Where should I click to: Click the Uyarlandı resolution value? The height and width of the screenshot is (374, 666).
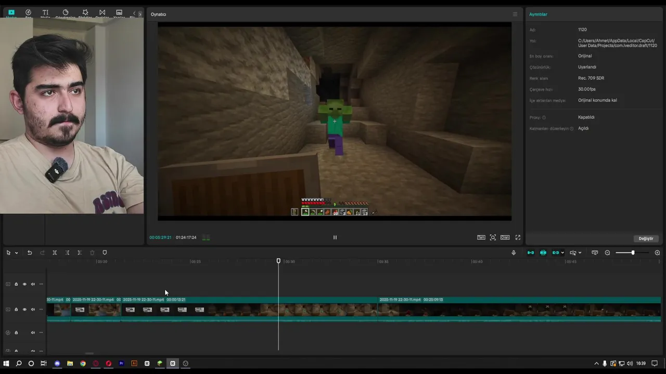click(x=587, y=67)
